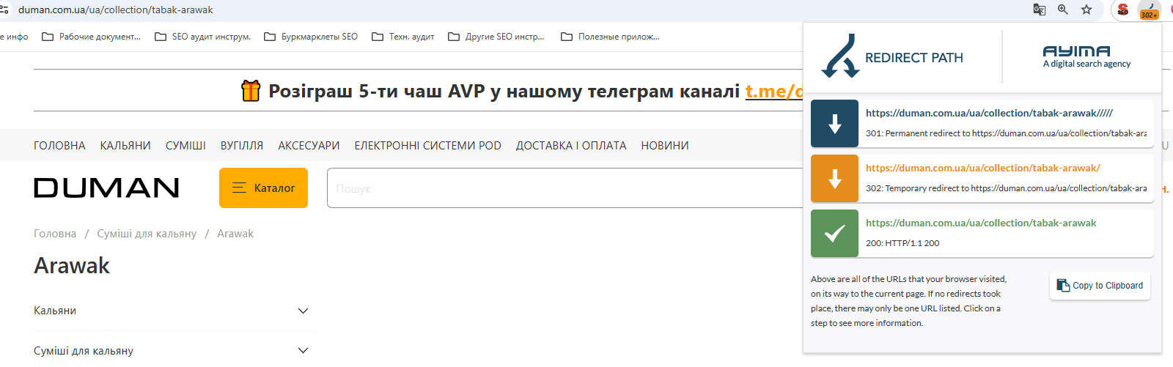
Task: Open the Redirect Path extension icon showing 302
Action: [x=1149, y=10]
